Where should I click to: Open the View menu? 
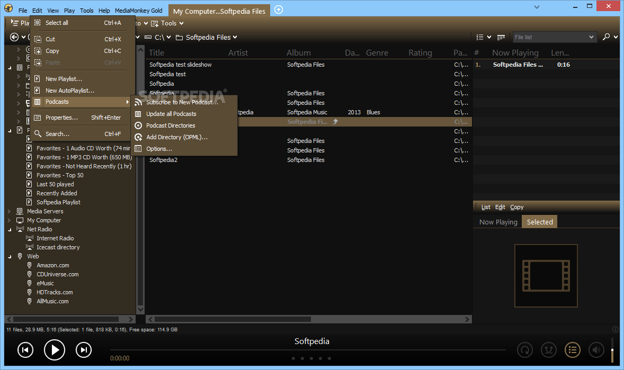[53, 11]
